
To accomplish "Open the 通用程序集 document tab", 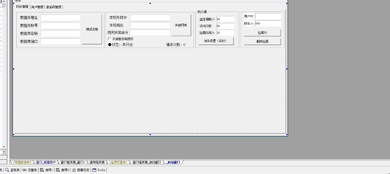I will point(97,162).
